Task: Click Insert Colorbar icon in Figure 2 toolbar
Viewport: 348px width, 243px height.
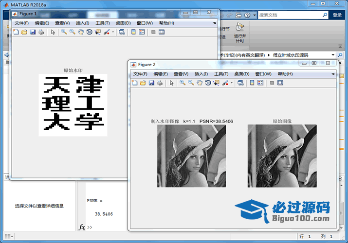Action: click(252, 83)
